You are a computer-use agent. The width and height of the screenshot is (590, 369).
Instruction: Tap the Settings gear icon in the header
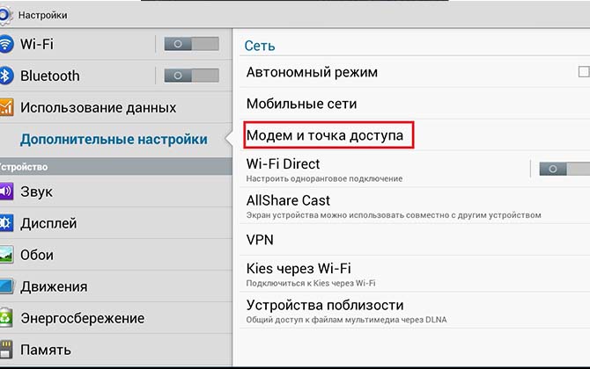[4, 15]
